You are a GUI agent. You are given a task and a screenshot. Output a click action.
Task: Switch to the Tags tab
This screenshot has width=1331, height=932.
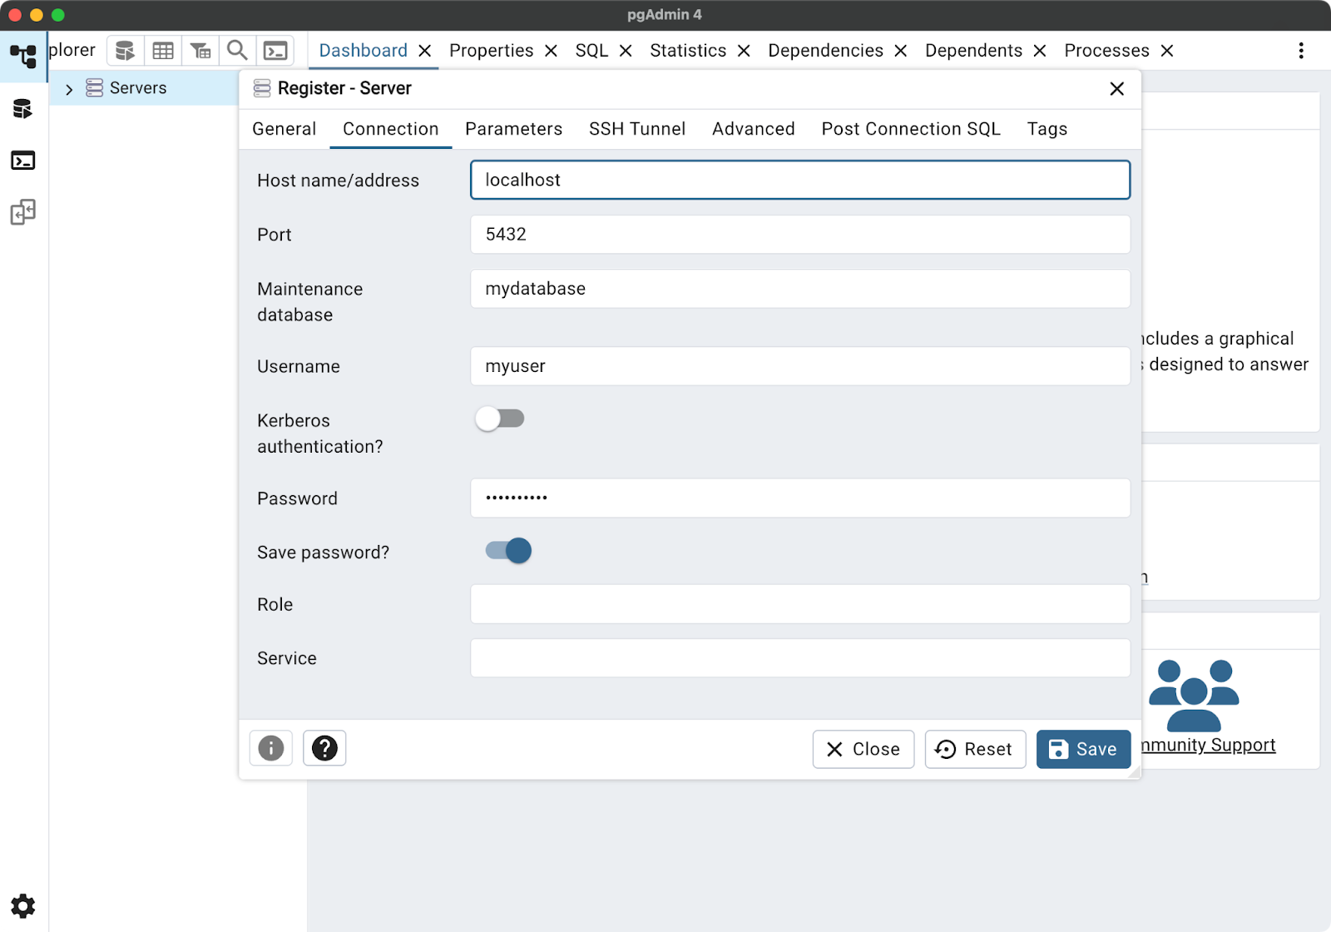[1047, 129]
